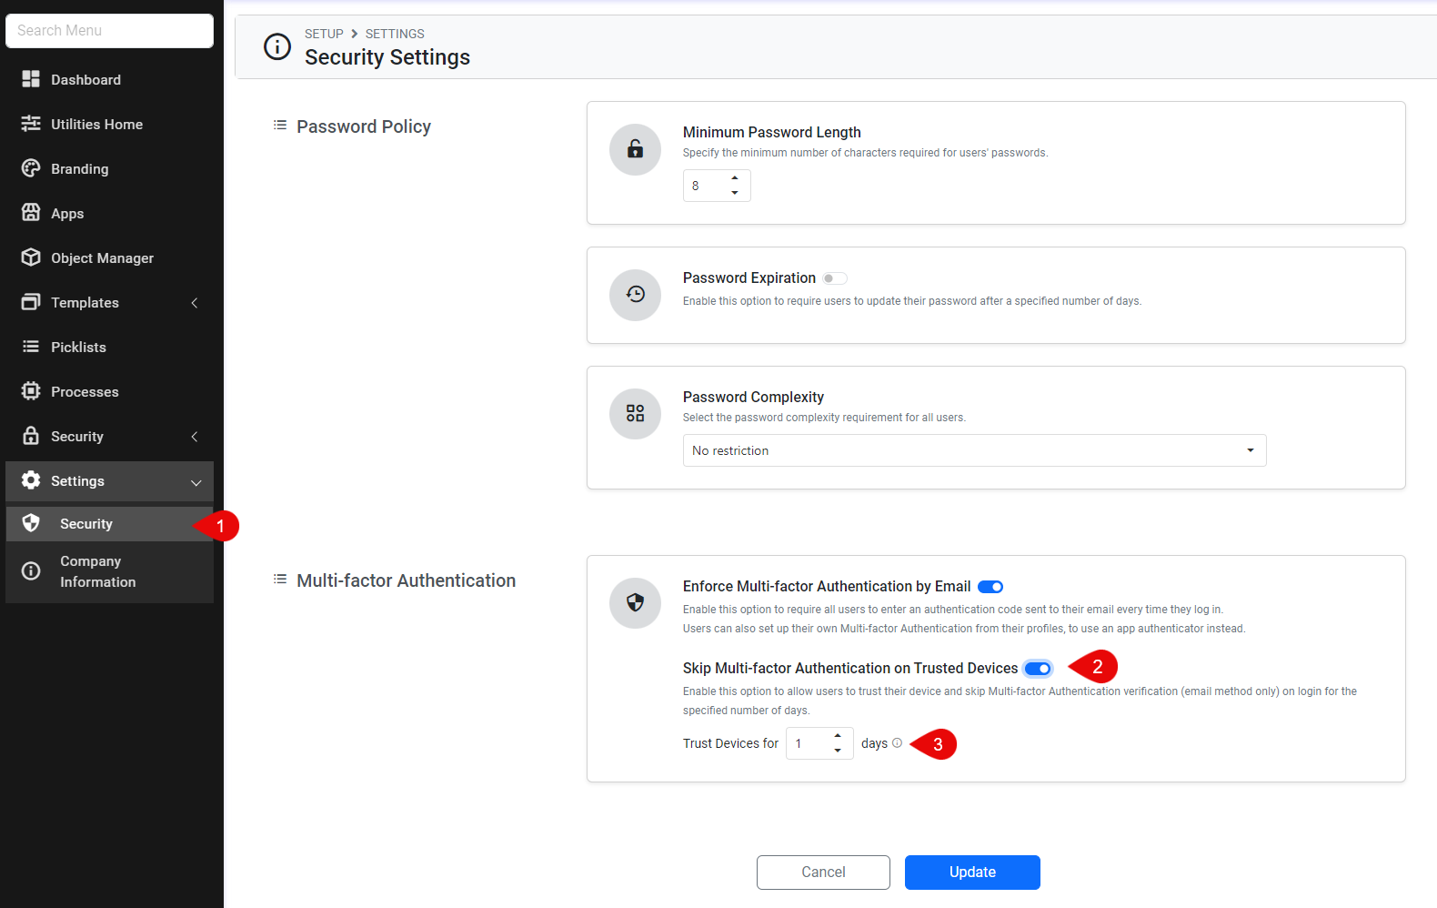Click the Apps store icon
The width and height of the screenshot is (1437, 908).
click(x=31, y=213)
